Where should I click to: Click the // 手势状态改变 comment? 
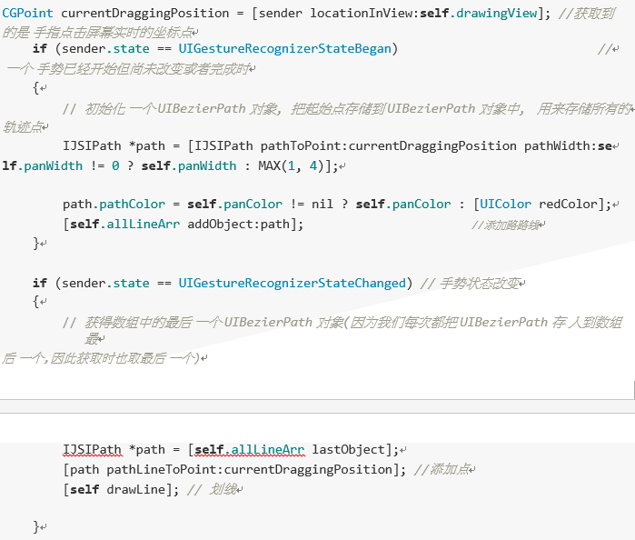(x=470, y=284)
